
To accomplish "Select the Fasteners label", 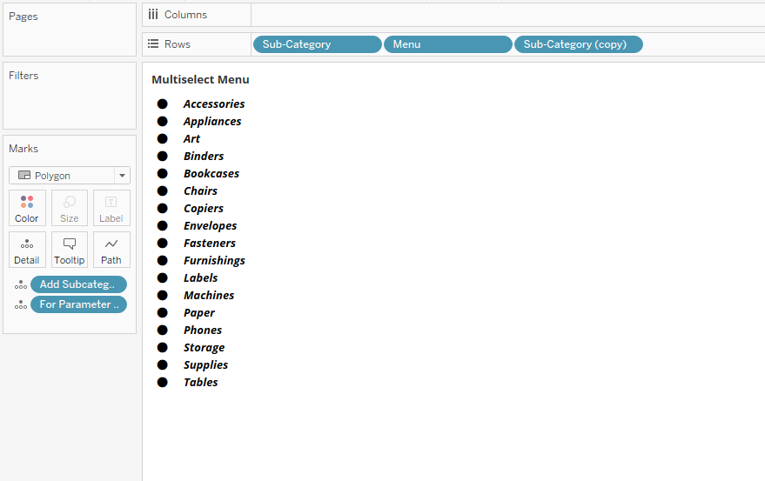I will pyautogui.click(x=209, y=244).
